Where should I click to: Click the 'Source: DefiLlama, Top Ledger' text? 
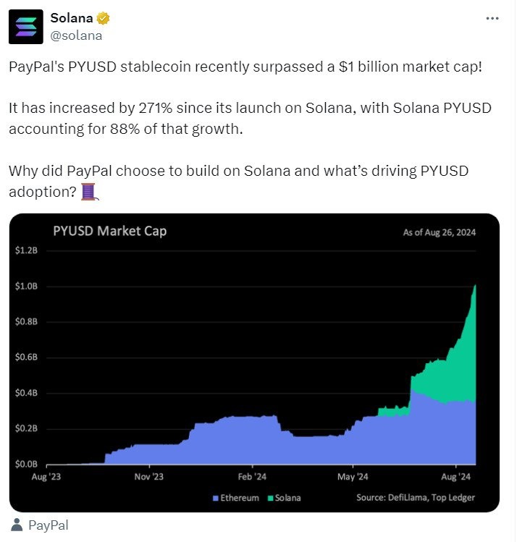point(416,498)
